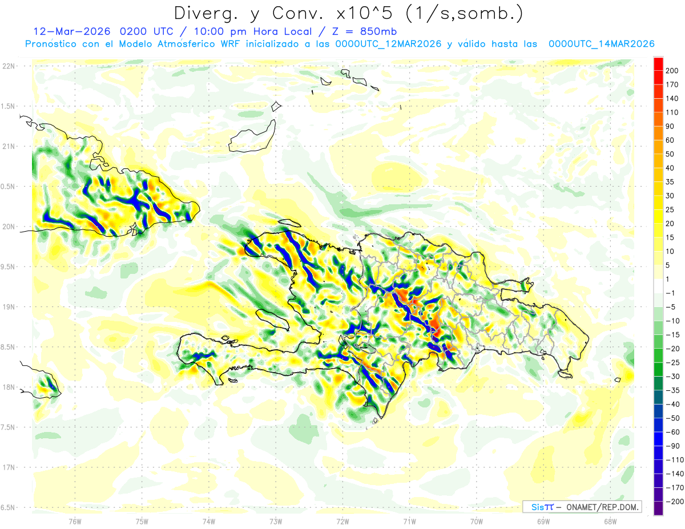Viewport: 685px width, 529px height.
Task: Click the '68W' longitude label
Action: point(610,520)
